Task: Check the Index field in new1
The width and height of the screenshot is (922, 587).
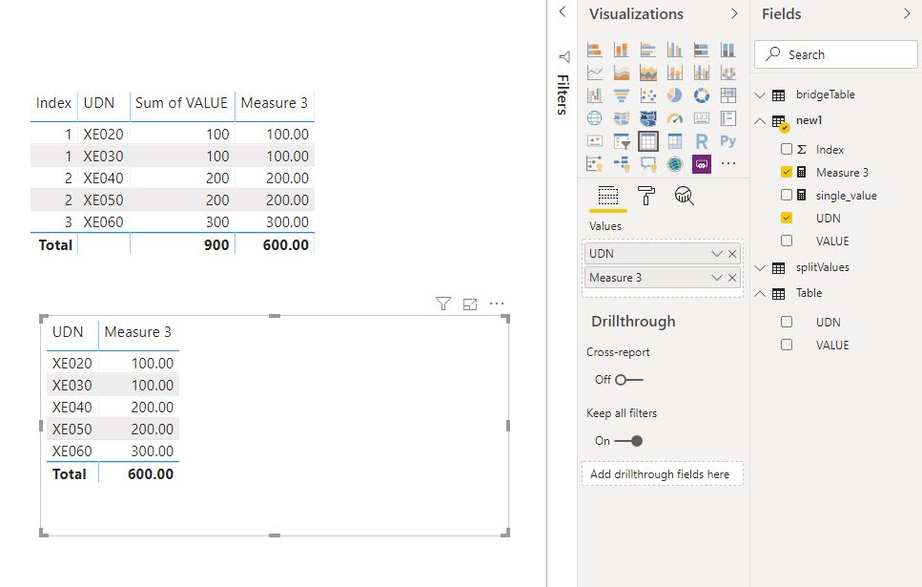Action: pos(787,149)
